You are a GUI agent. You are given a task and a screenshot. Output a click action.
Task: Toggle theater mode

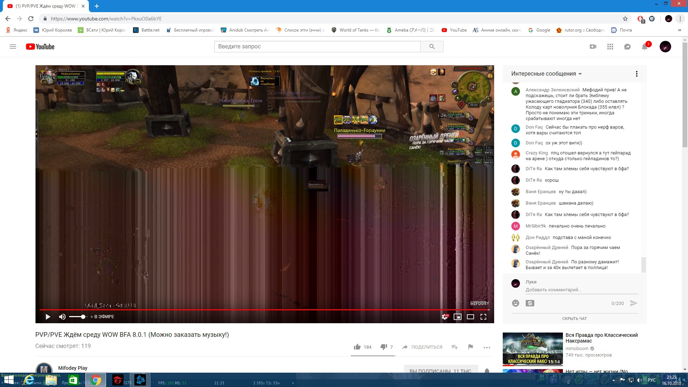click(x=470, y=317)
